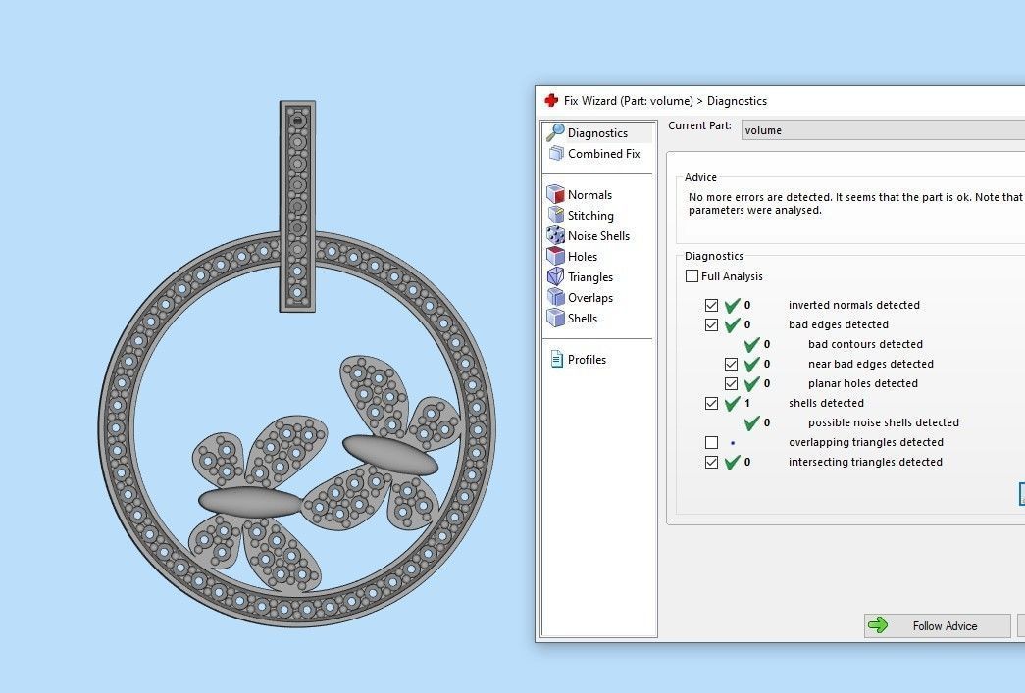Toggle planar holes detected checkbox
Screen dimensions: 1025x693
tap(731, 383)
